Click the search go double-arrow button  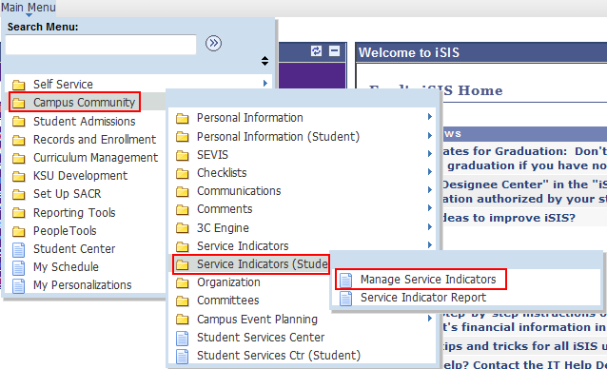click(x=213, y=44)
